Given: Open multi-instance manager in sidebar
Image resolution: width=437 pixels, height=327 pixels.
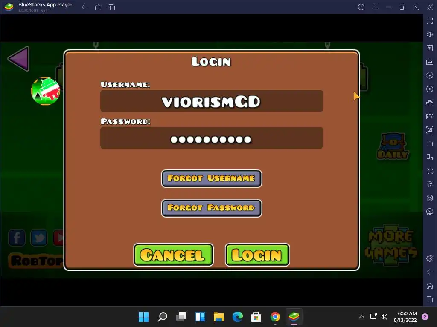Looking at the screenshot, I should pos(430,198).
